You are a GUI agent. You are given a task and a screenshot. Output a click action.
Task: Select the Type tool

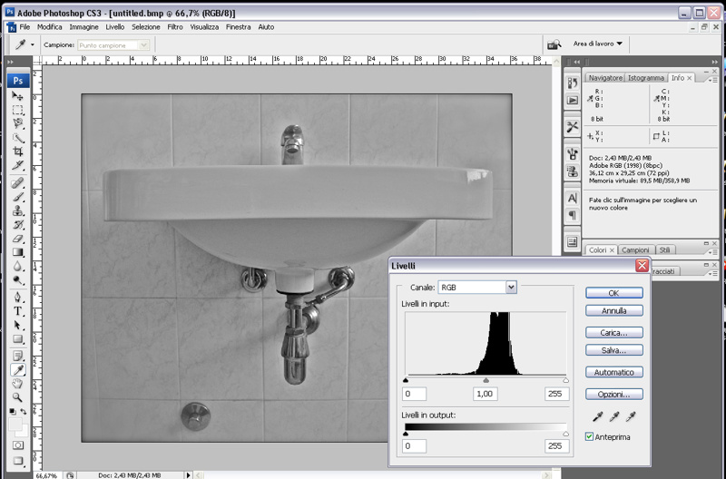point(17,311)
